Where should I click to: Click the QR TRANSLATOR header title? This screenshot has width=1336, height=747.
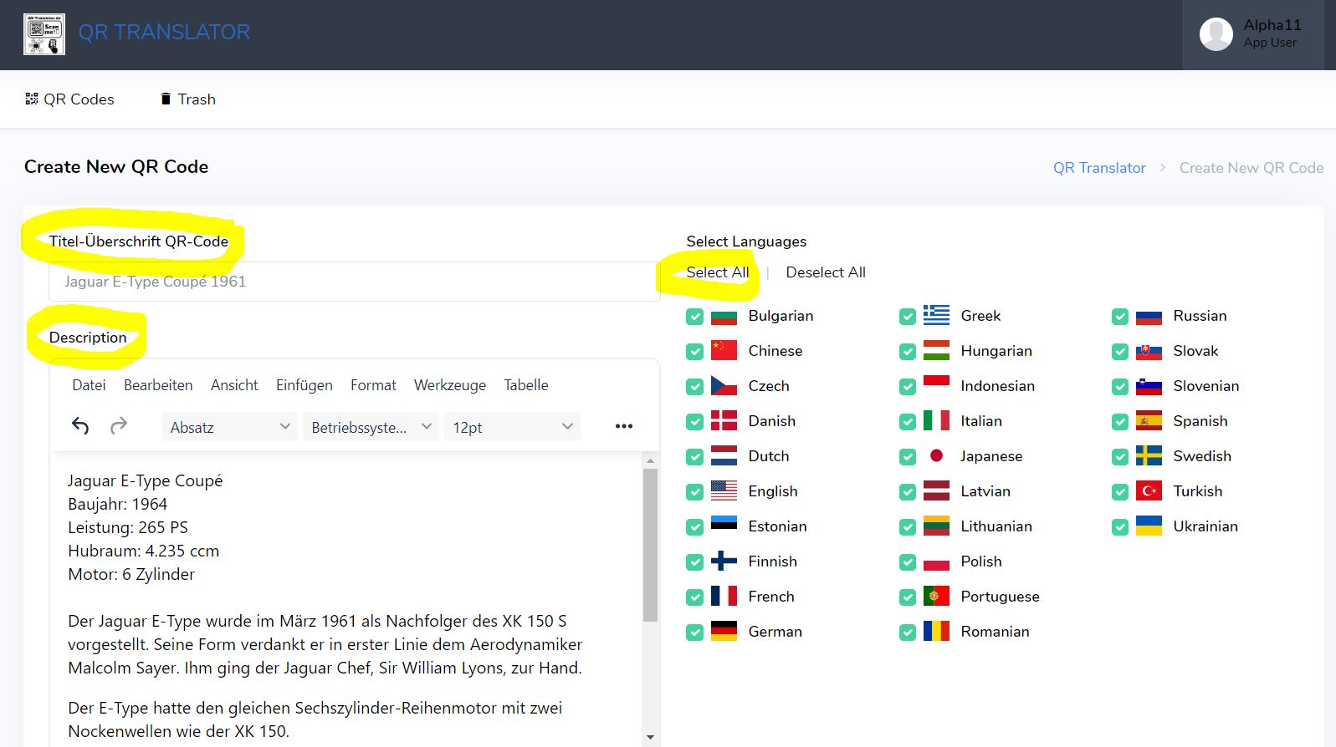click(x=164, y=33)
